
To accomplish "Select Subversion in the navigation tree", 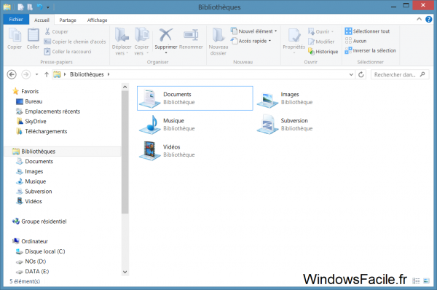I will pyautogui.click(x=34, y=192).
